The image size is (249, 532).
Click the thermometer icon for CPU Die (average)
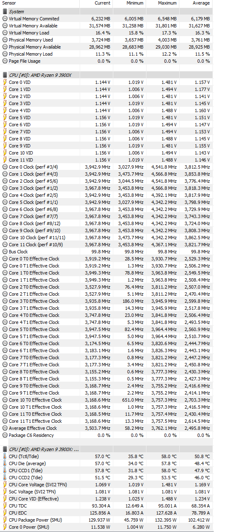(x=5, y=463)
